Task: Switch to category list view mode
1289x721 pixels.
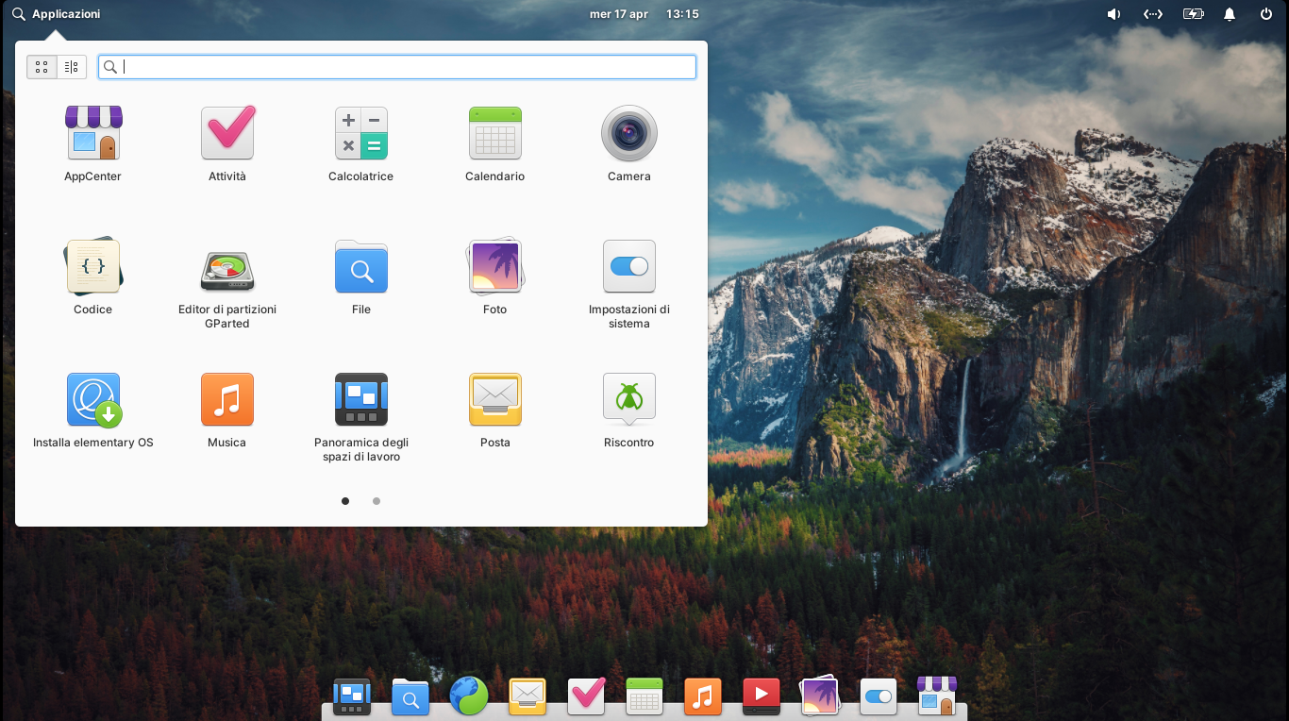Action: point(72,67)
